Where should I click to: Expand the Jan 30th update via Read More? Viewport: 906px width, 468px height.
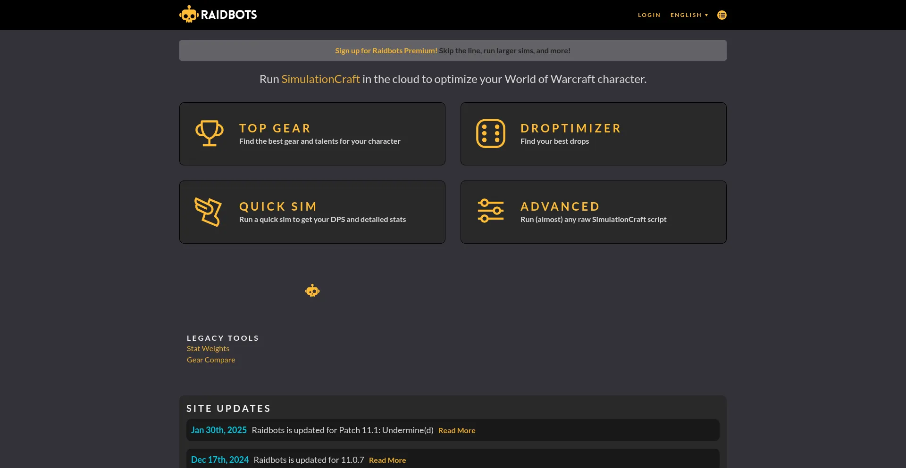point(456,430)
